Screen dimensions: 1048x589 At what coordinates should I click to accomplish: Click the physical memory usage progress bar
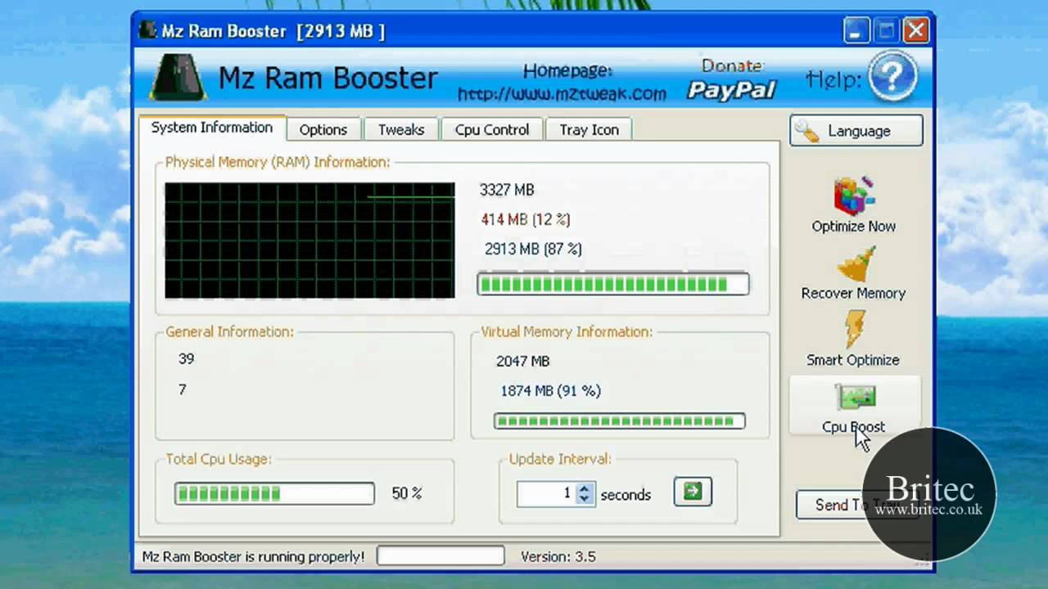coord(612,284)
